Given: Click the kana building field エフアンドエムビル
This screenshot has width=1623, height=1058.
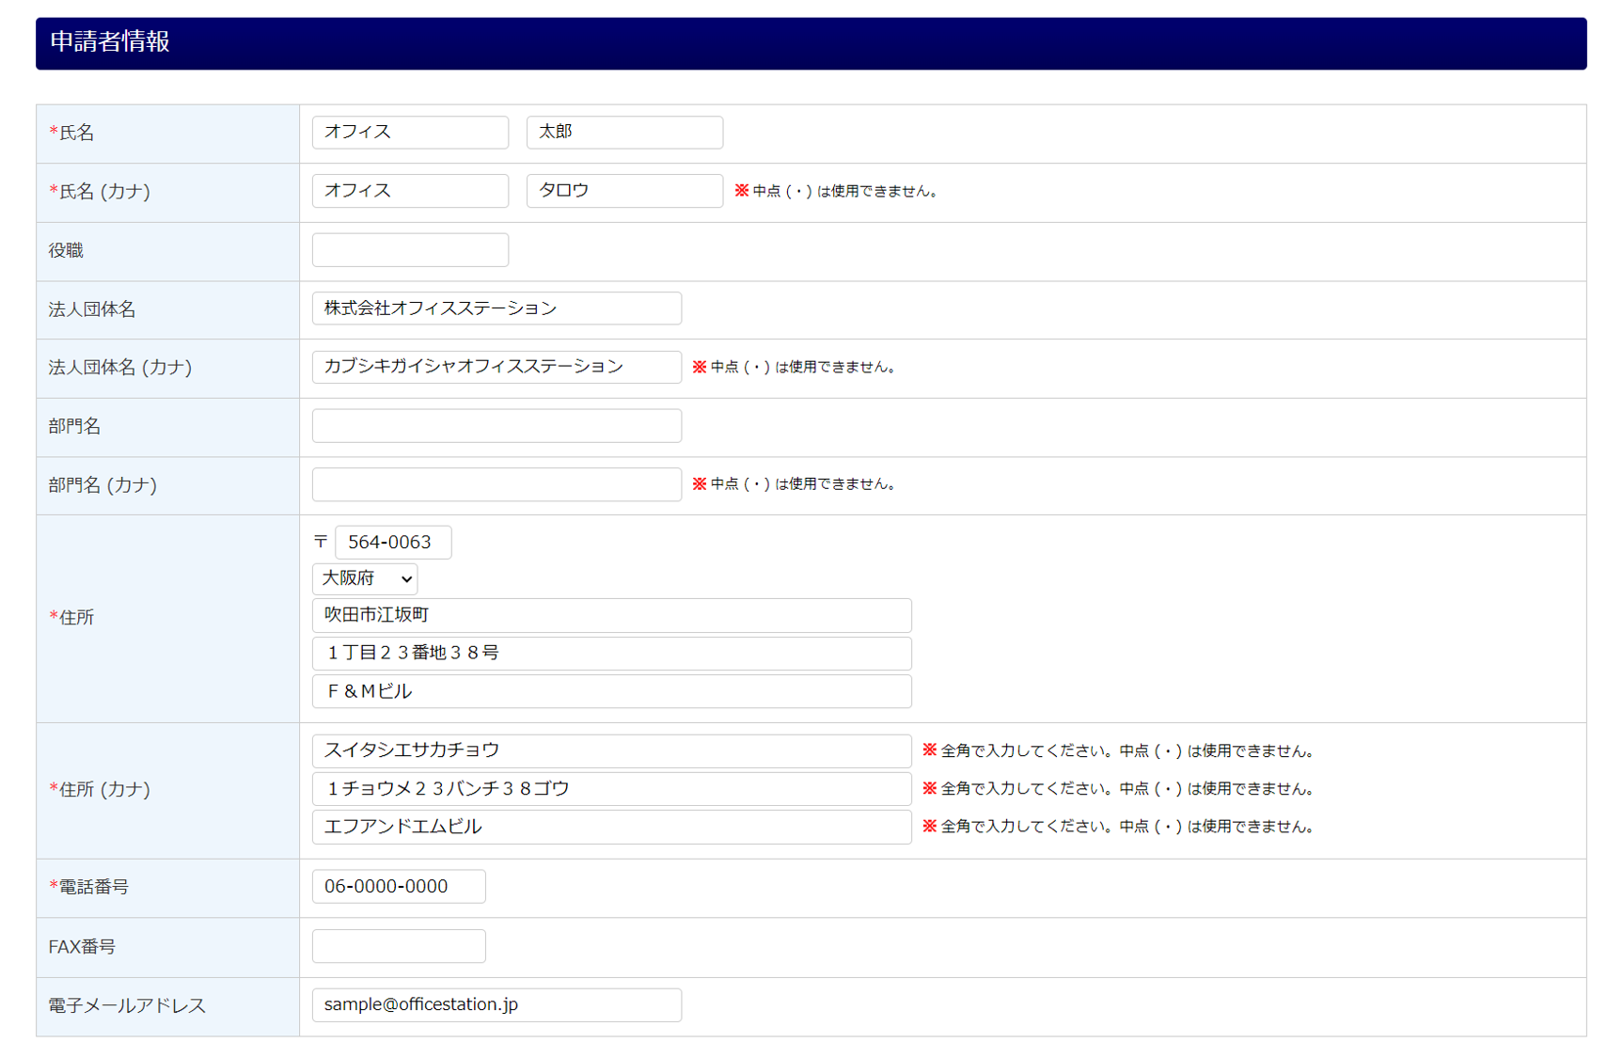Looking at the screenshot, I should click(611, 827).
